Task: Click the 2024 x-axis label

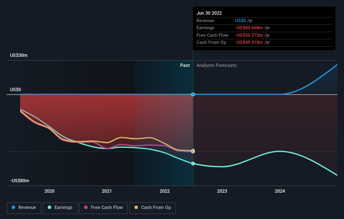Action: pyautogui.click(x=280, y=191)
